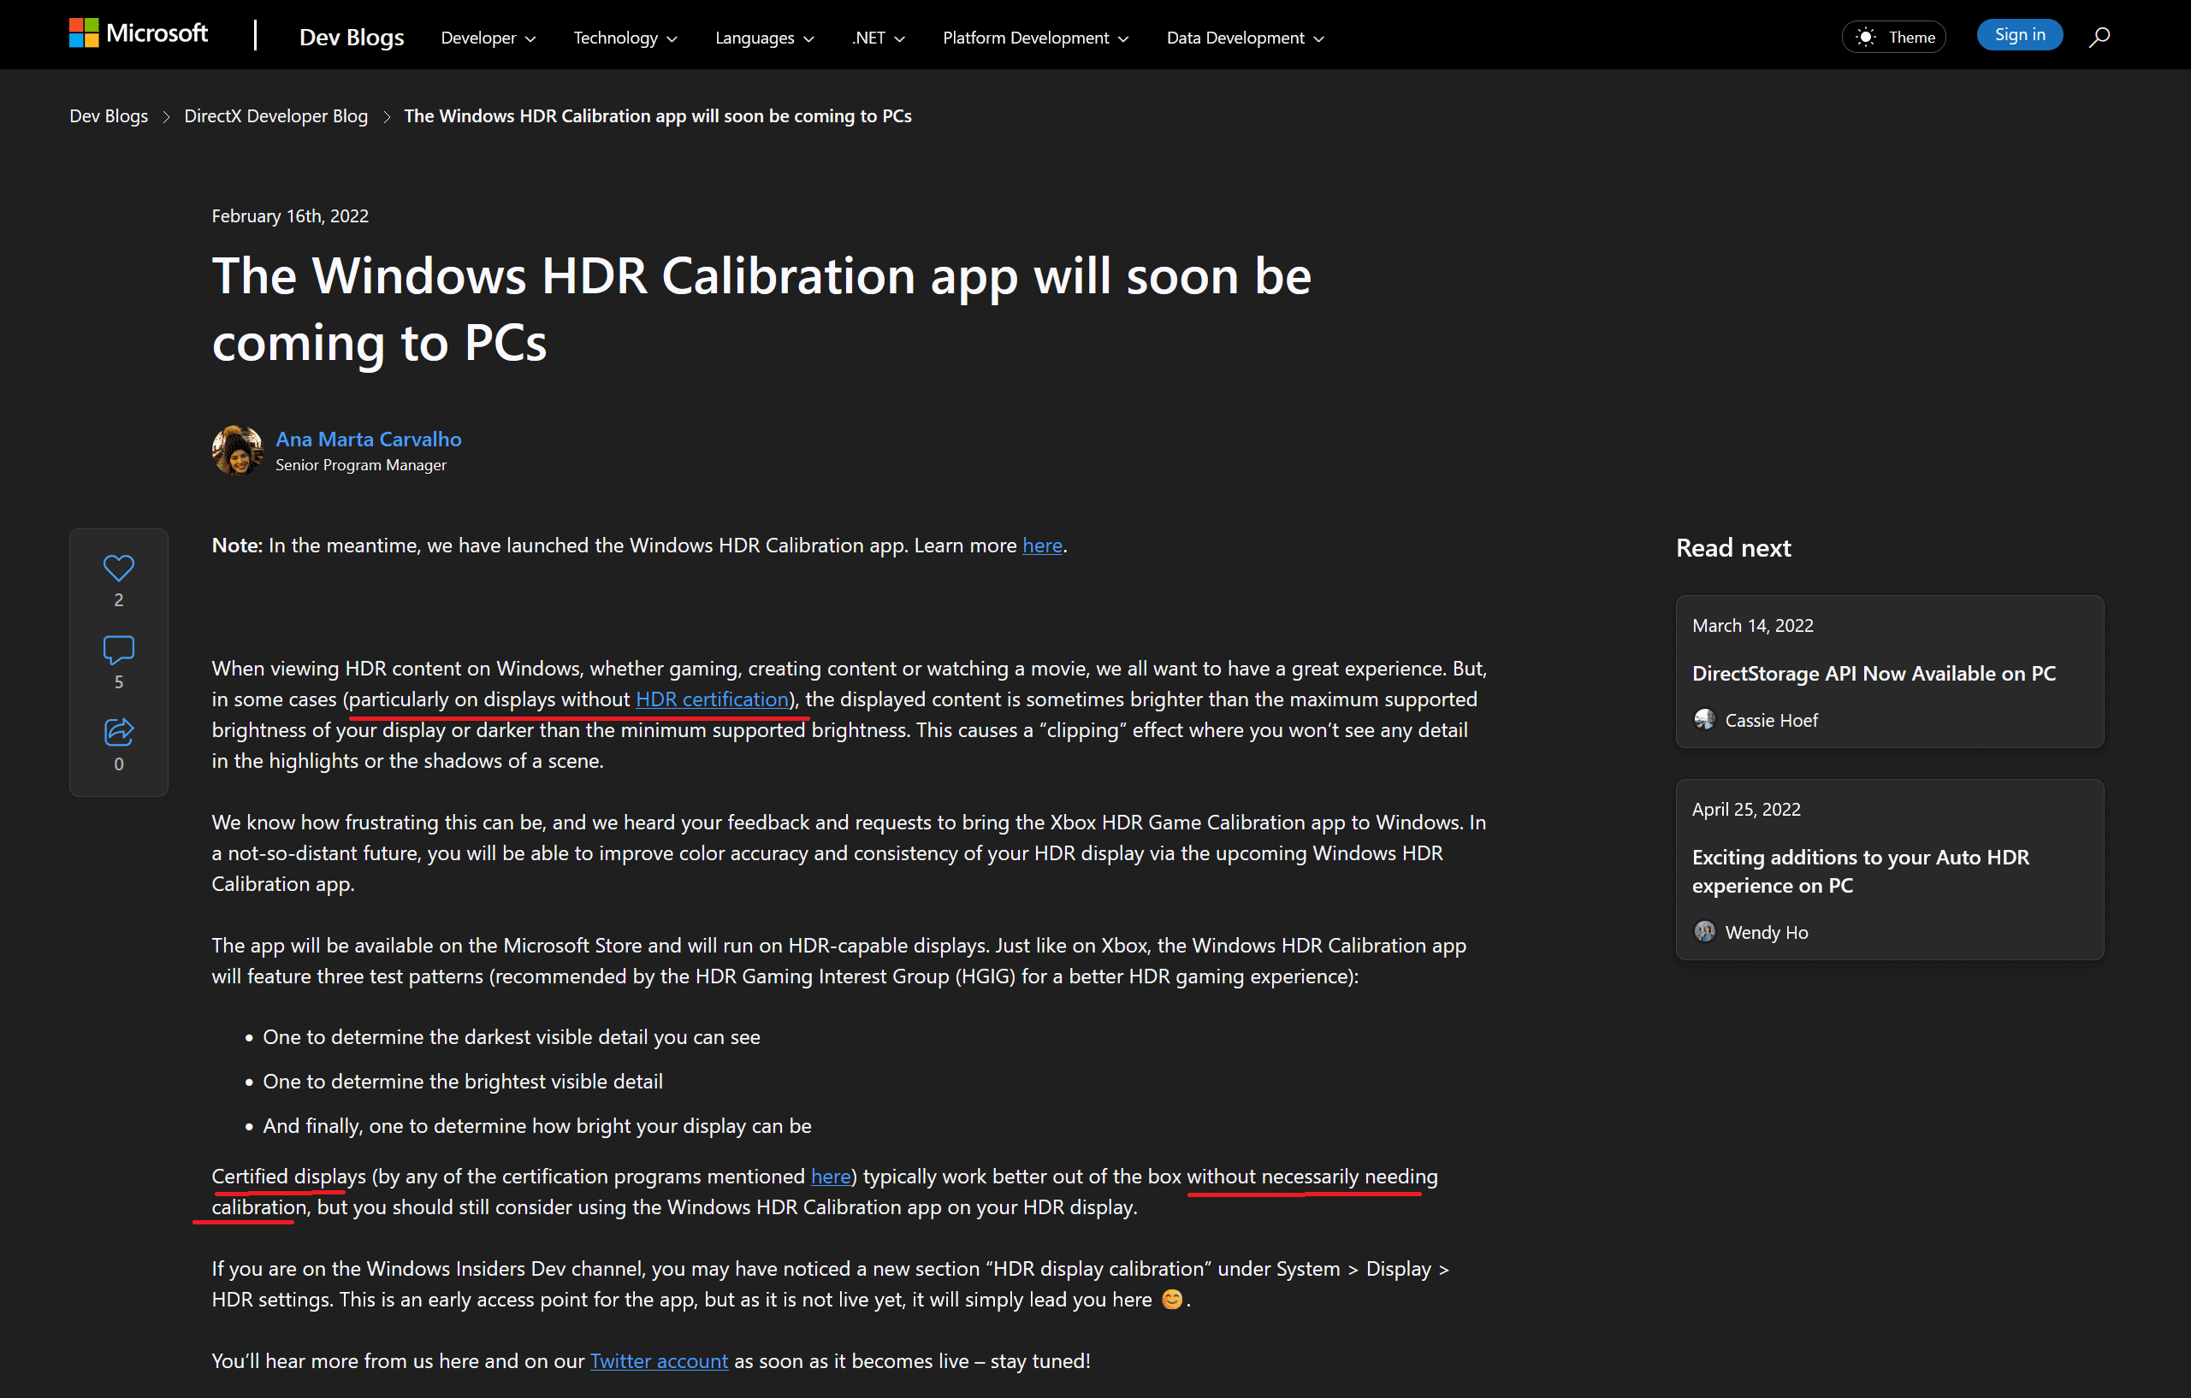This screenshot has height=1398, width=2191.
Task: Click the like count '2'
Action: (x=118, y=599)
